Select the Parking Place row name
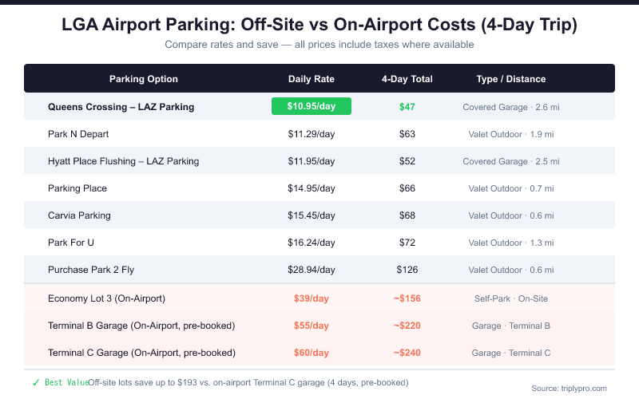This screenshot has width=639, height=399. coord(77,188)
